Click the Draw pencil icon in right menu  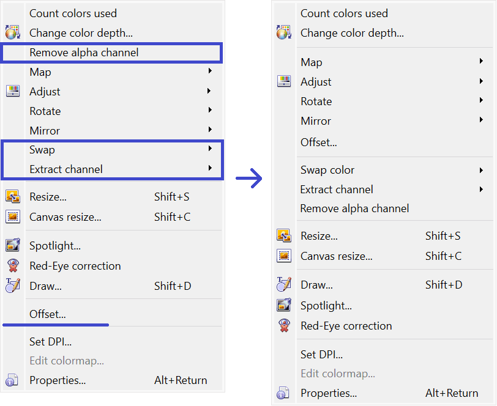pos(284,285)
